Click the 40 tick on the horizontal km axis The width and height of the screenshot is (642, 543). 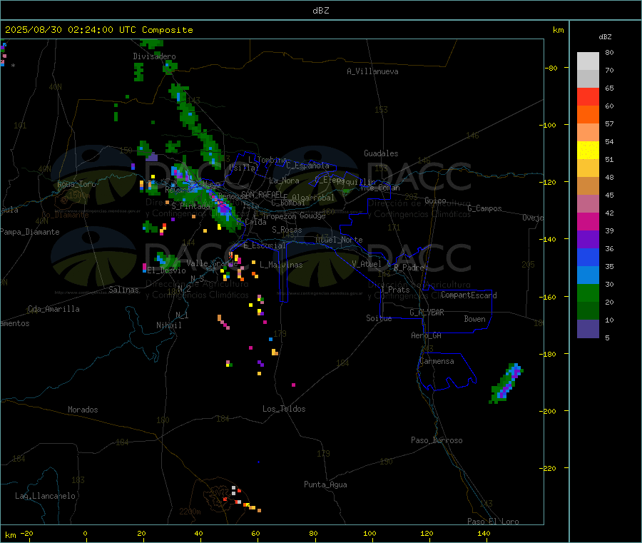tap(198, 533)
